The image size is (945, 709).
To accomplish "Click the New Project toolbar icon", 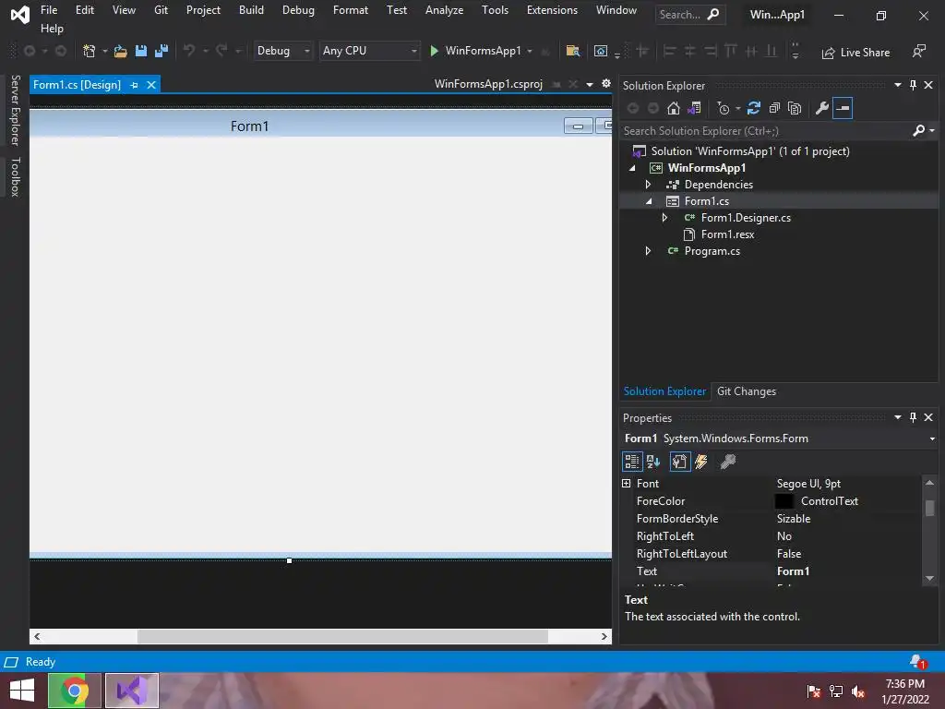I will 90,52.
